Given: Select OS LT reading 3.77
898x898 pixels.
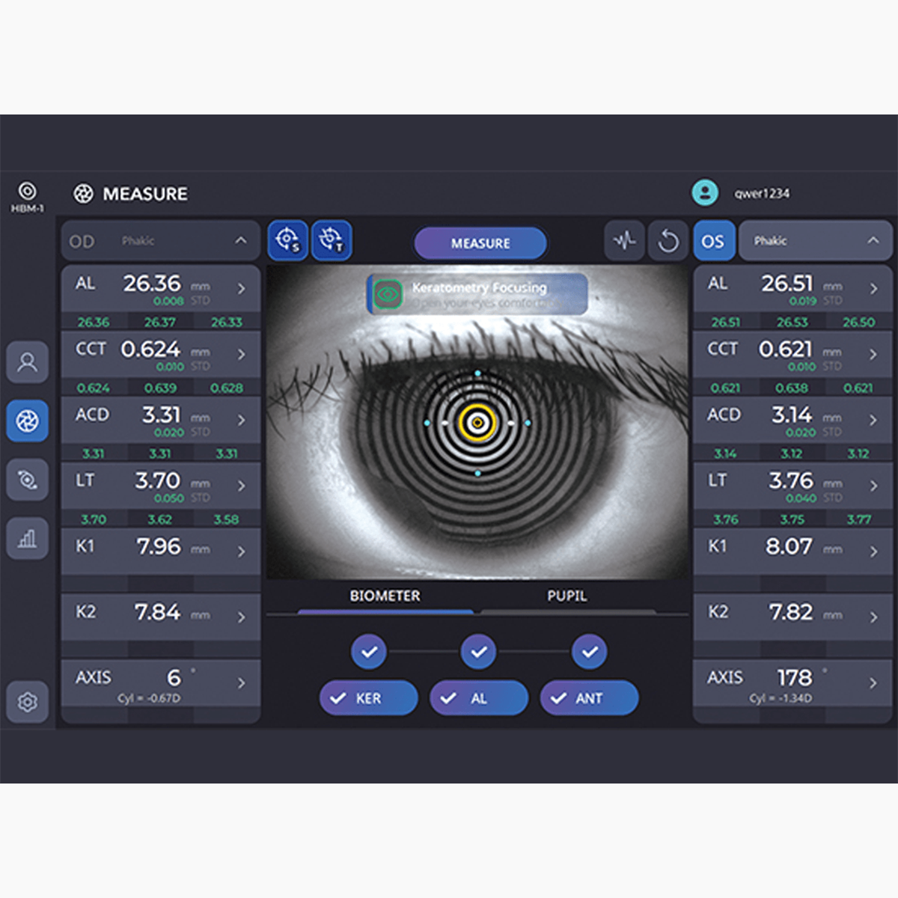Looking at the screenshot, I should click(x=859, y=519).
